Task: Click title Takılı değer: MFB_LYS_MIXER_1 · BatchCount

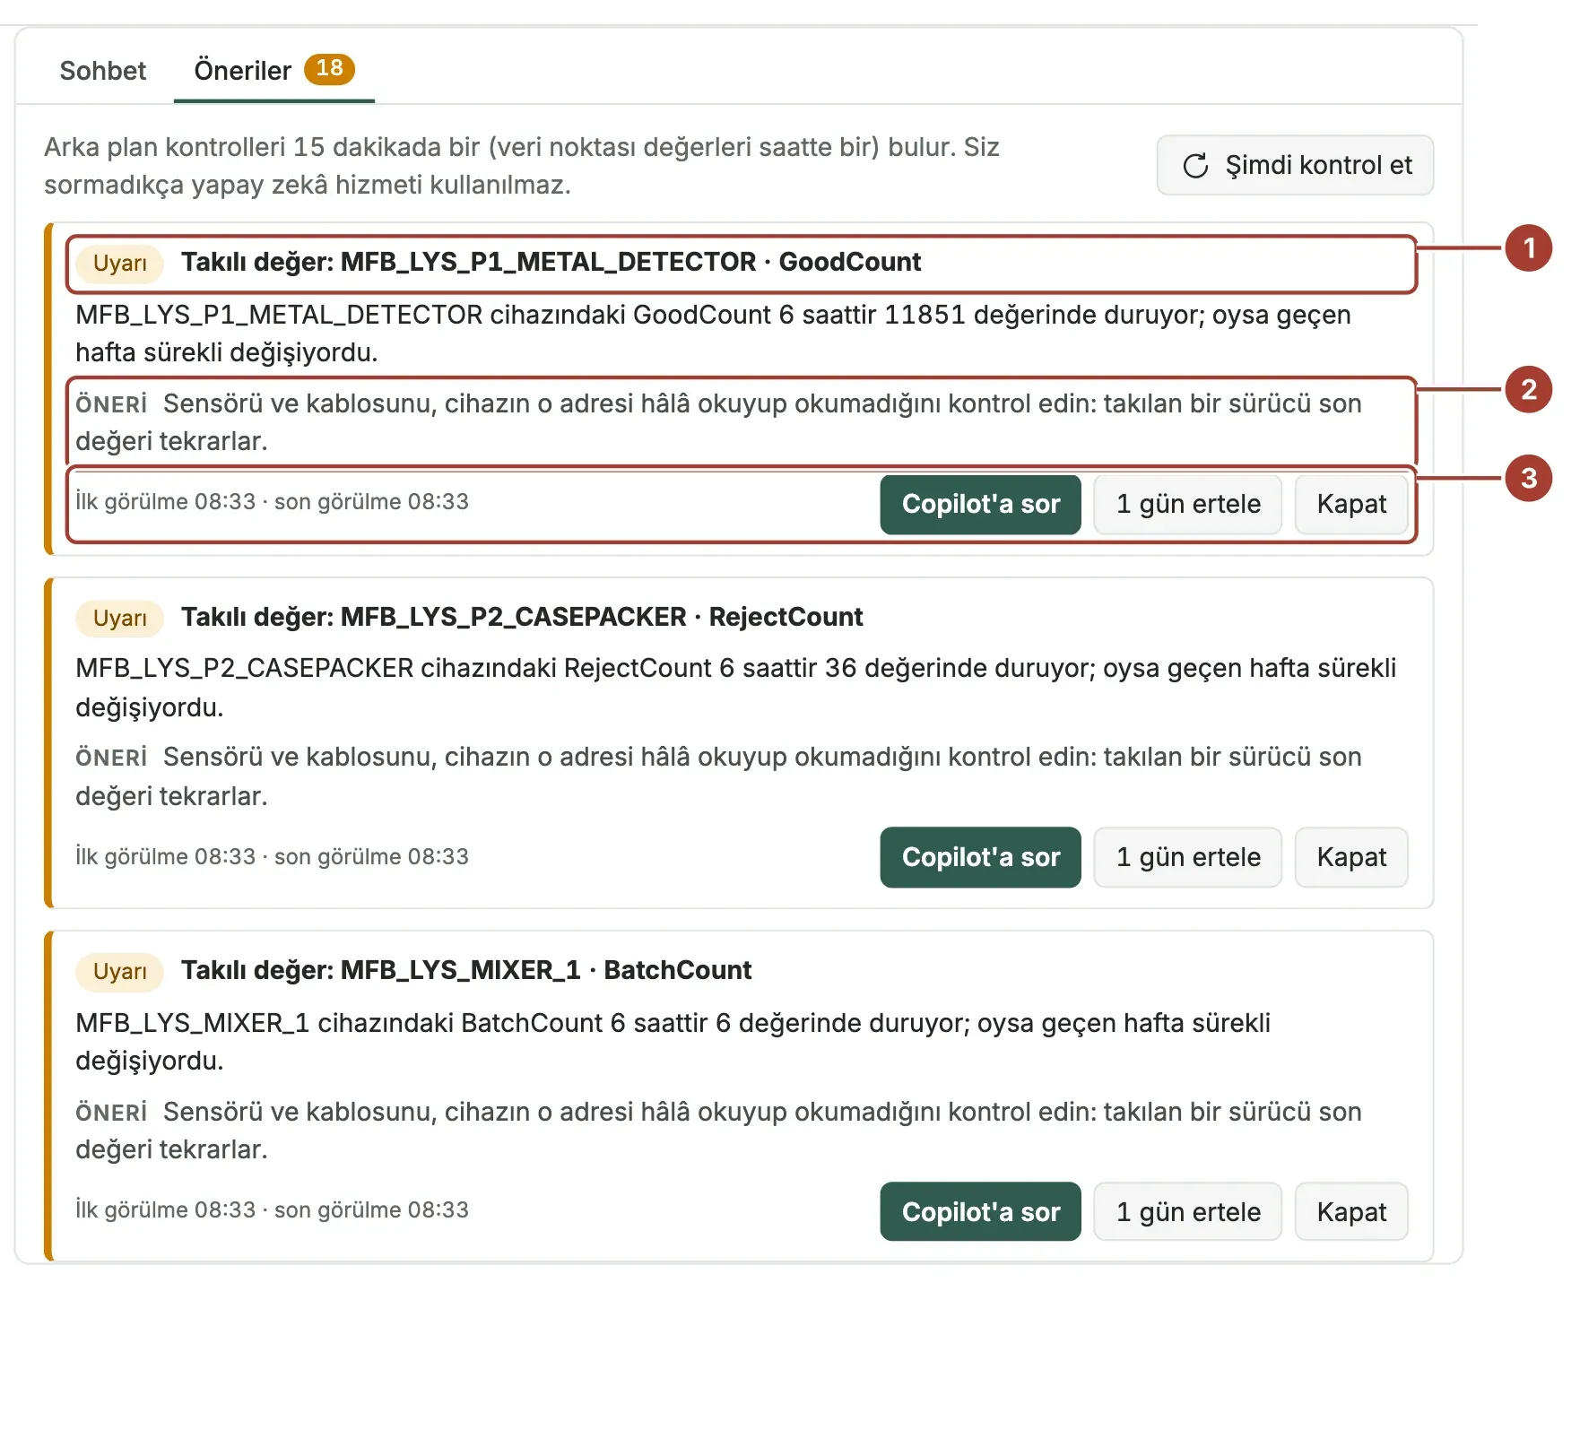Action: (x=466, y=970)
